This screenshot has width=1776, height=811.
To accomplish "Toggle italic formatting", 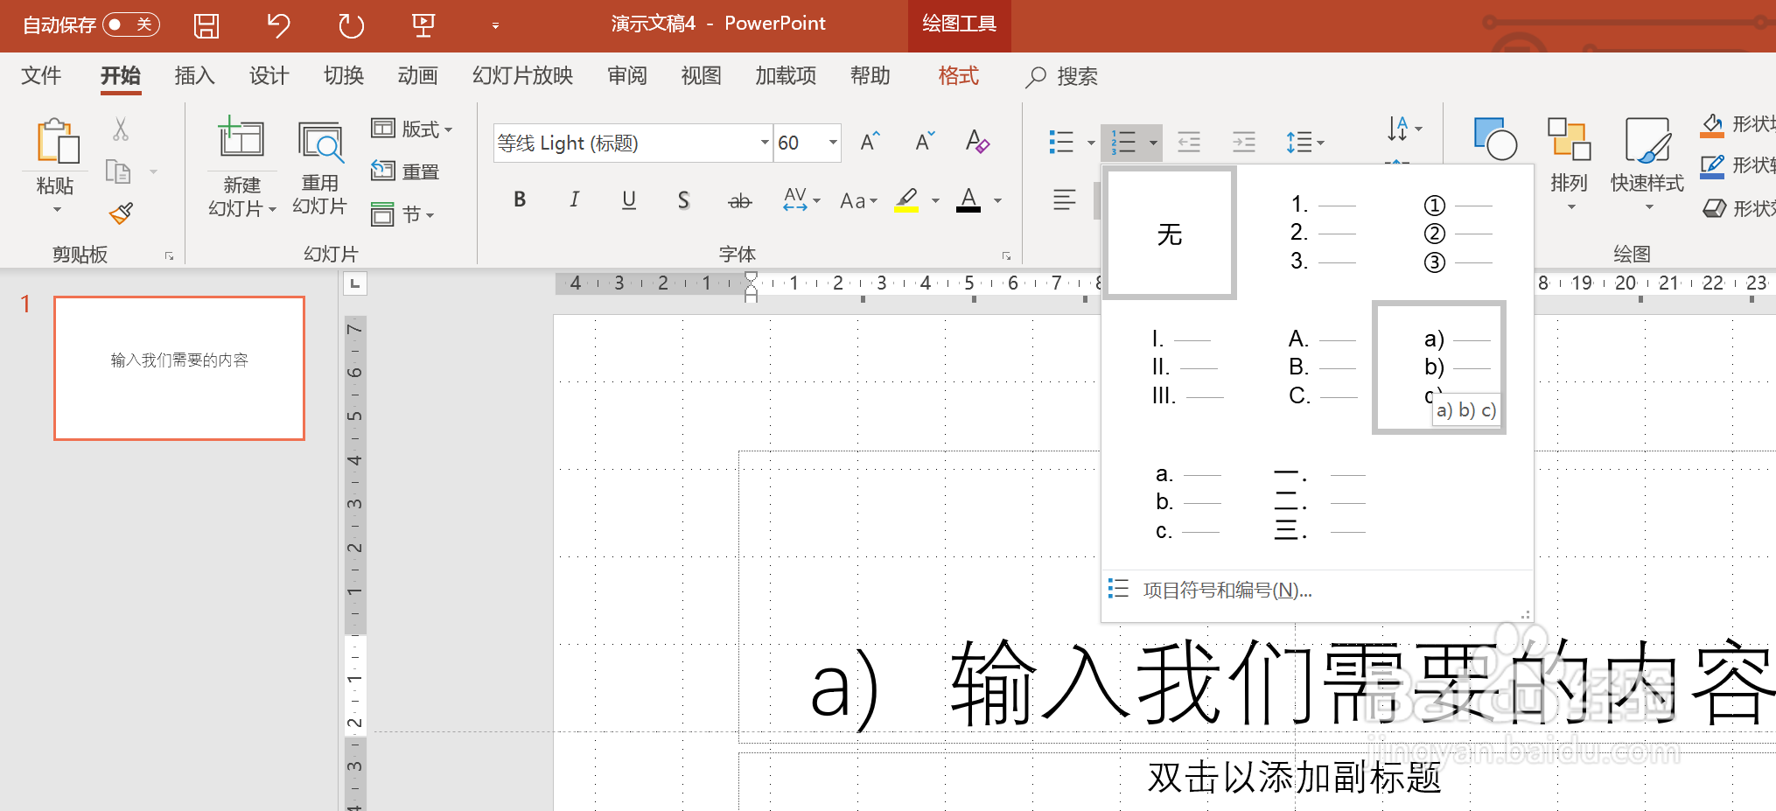I will [x=574, y=199].
